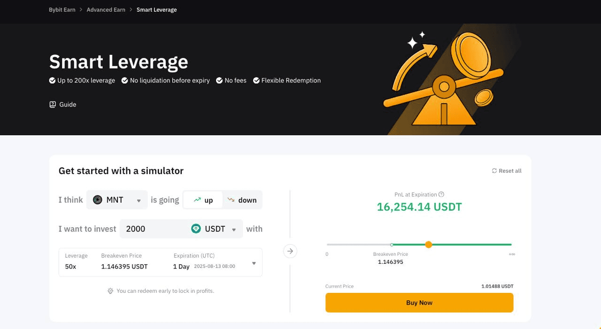This screenshot has width=601, height=329.
Task: Click the No fees checkmark icon
Action: tap(219, 80)
